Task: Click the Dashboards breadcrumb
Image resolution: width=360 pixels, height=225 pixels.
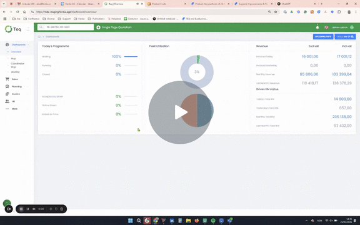Action: (52, 36)
